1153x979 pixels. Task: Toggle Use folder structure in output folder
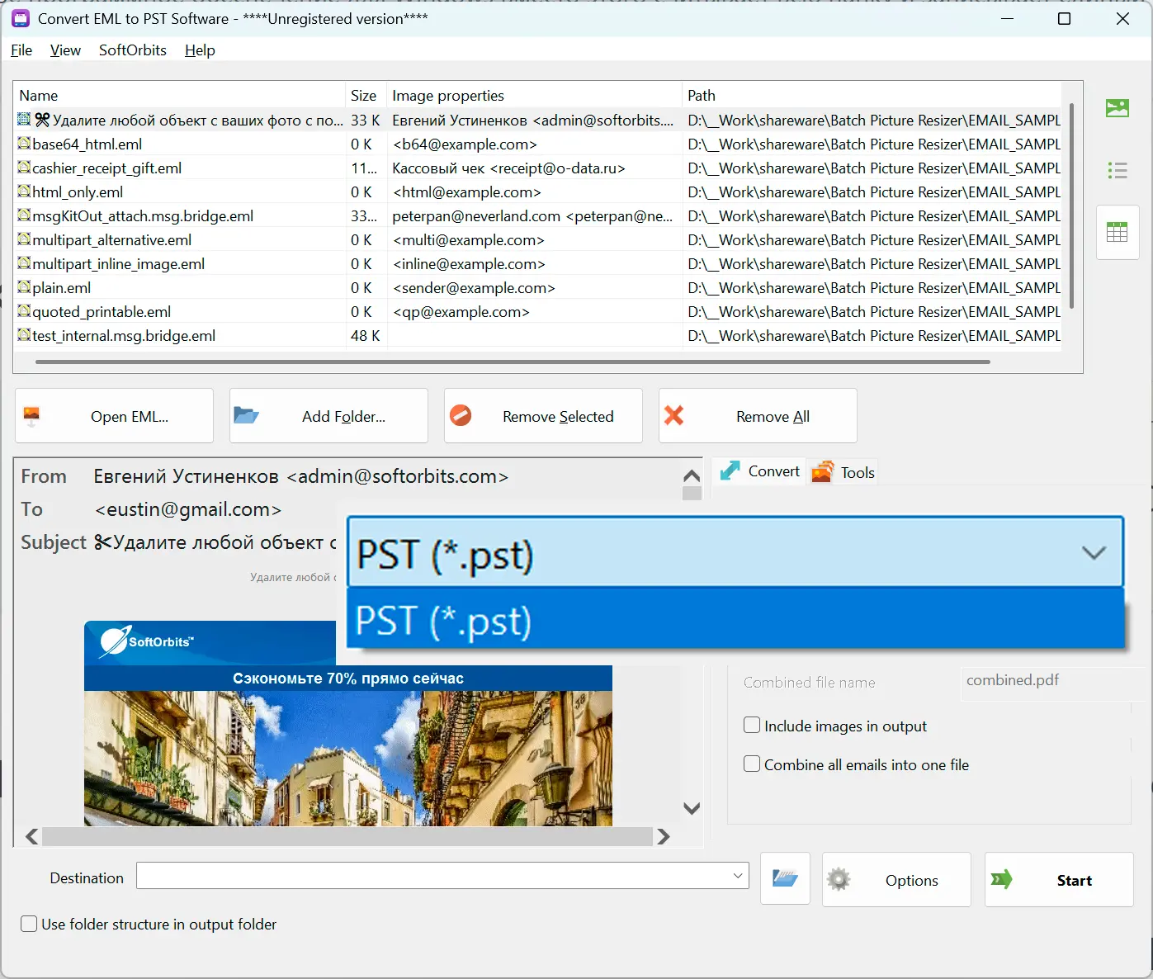29,924
